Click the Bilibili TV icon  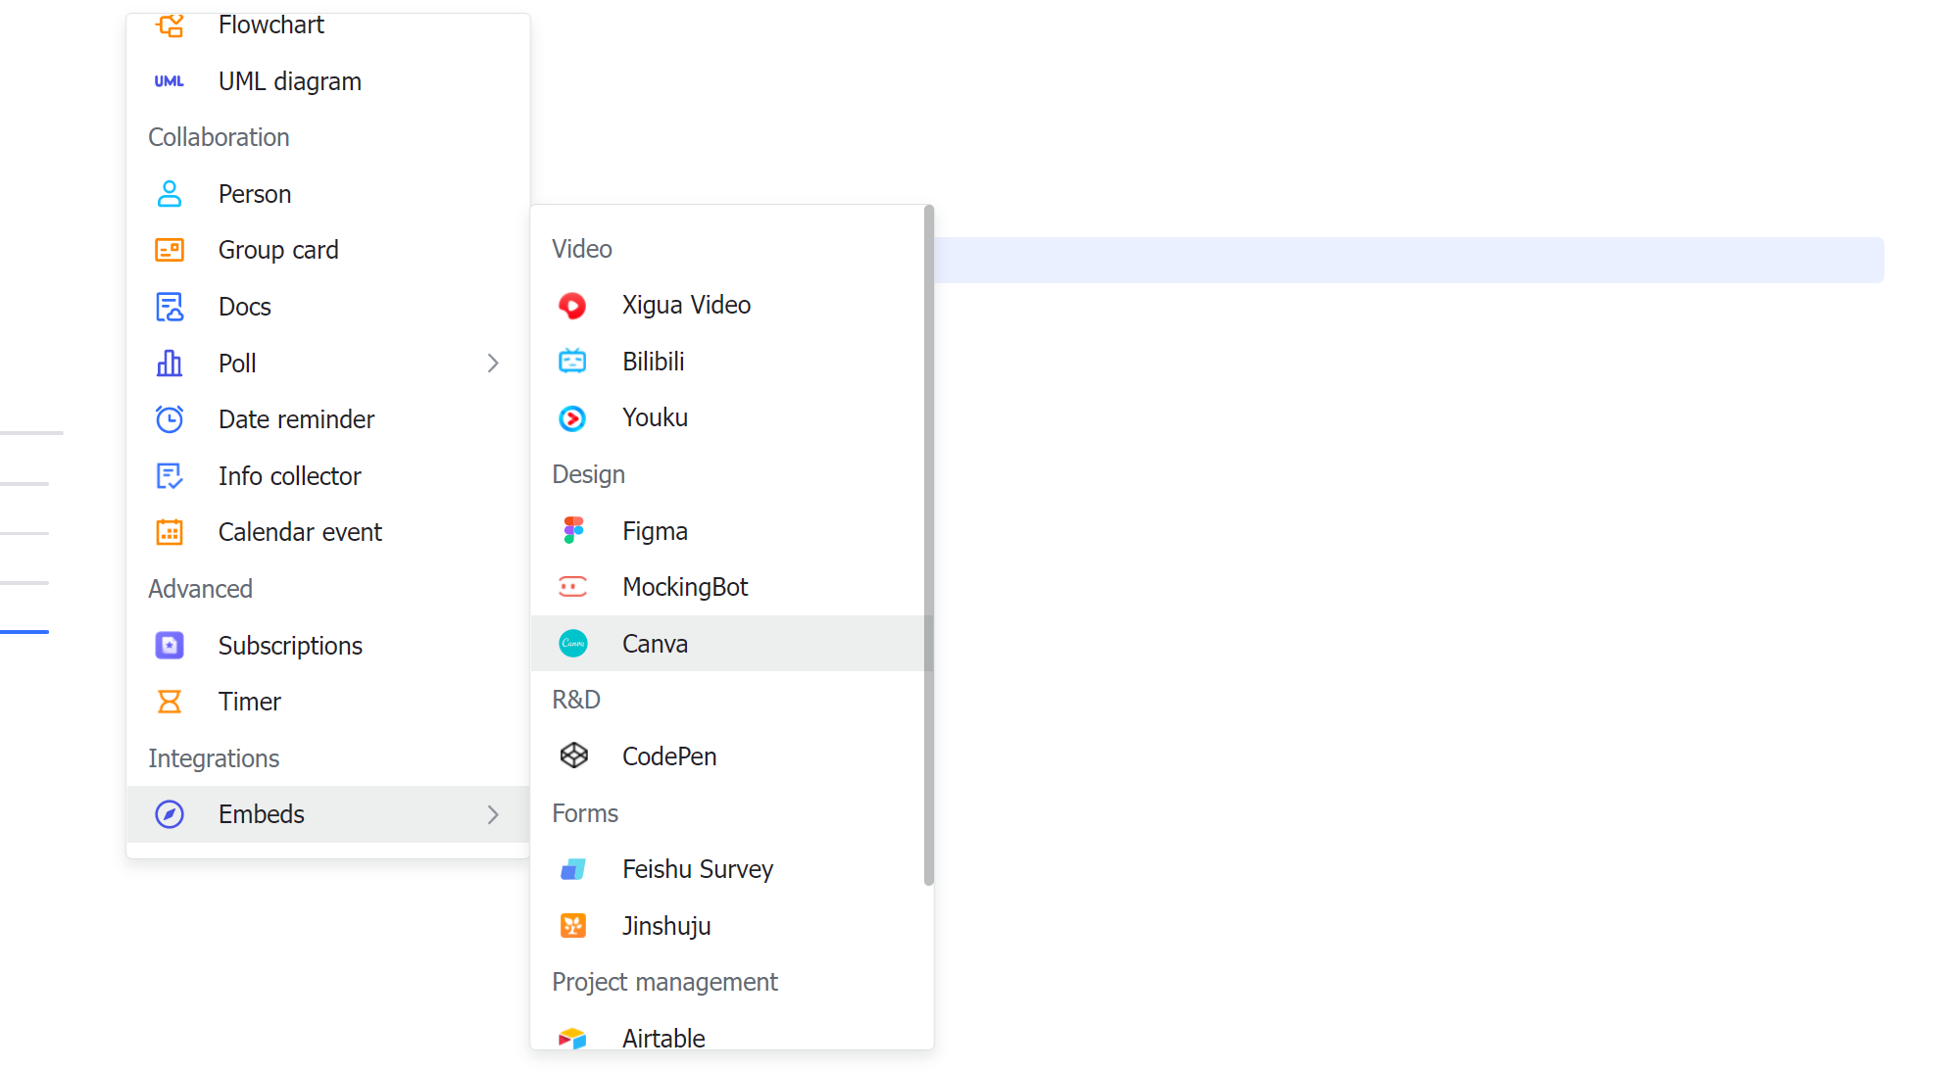tap(573, 361)
